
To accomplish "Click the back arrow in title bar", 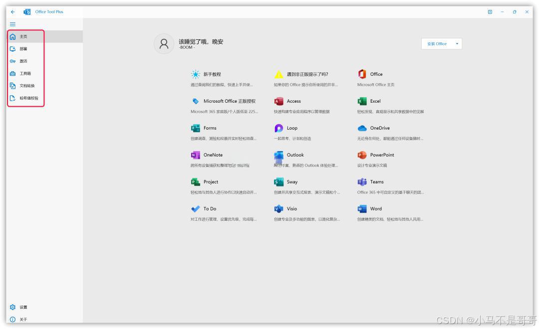I will [x=12, y=11].
